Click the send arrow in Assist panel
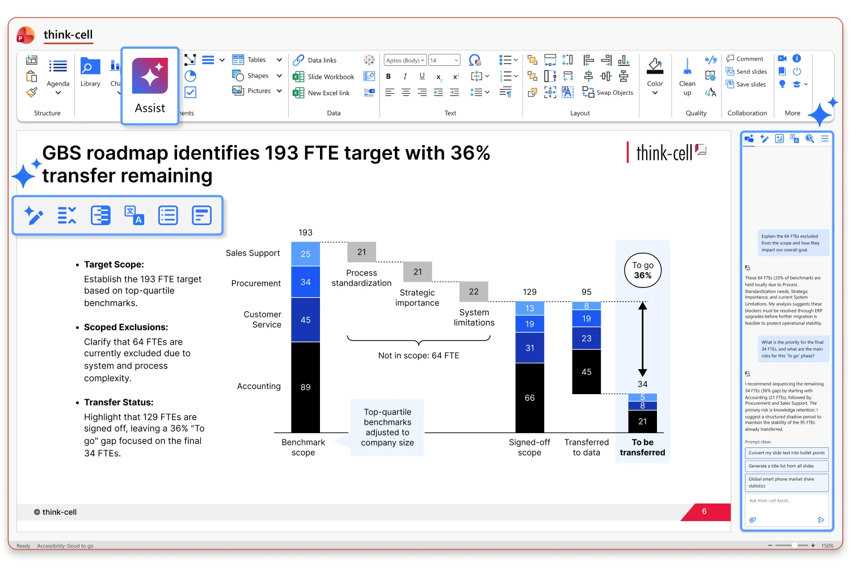Viewport: 851px width, 567px height. (x=821, y=519)
